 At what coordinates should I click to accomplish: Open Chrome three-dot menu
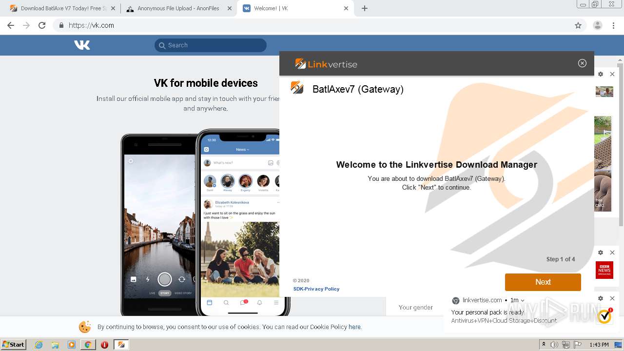click(614, 25)
